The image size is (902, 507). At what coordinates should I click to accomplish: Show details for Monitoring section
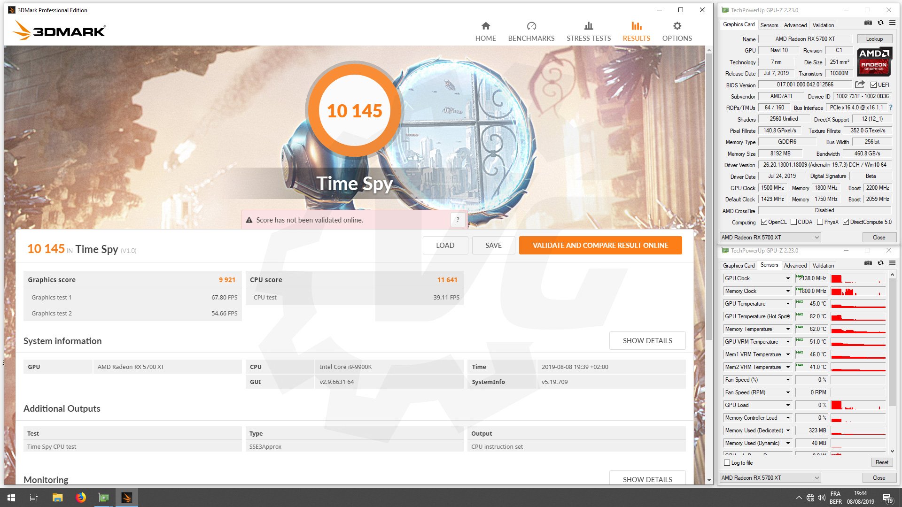(647, 478)
